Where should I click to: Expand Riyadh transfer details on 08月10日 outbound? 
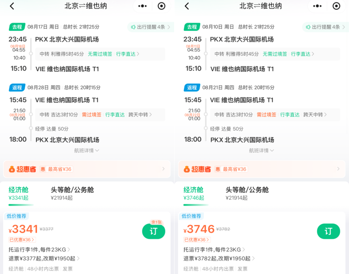click(x=275, y=54)
